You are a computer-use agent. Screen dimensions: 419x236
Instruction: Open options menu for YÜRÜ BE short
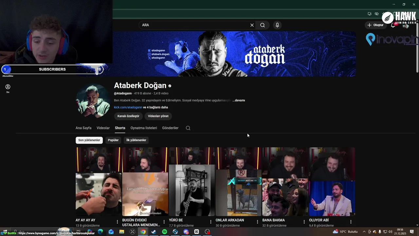click(x=211, y=222)
